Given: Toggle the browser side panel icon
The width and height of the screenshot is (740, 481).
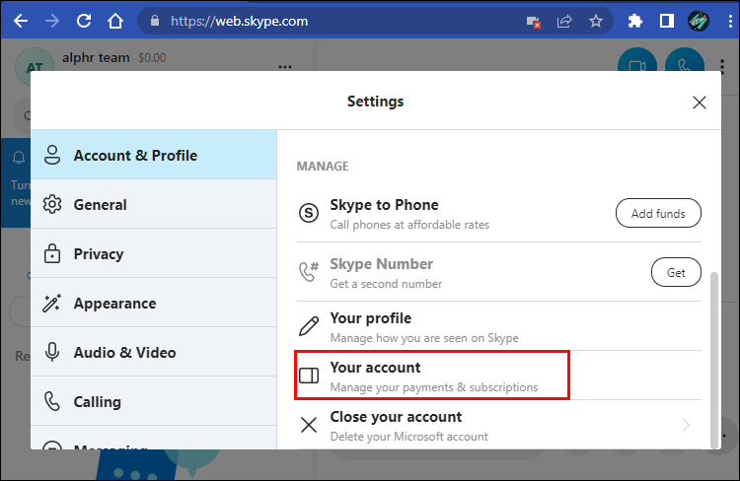Looking at the screenshot, I should tap(667, 20).
